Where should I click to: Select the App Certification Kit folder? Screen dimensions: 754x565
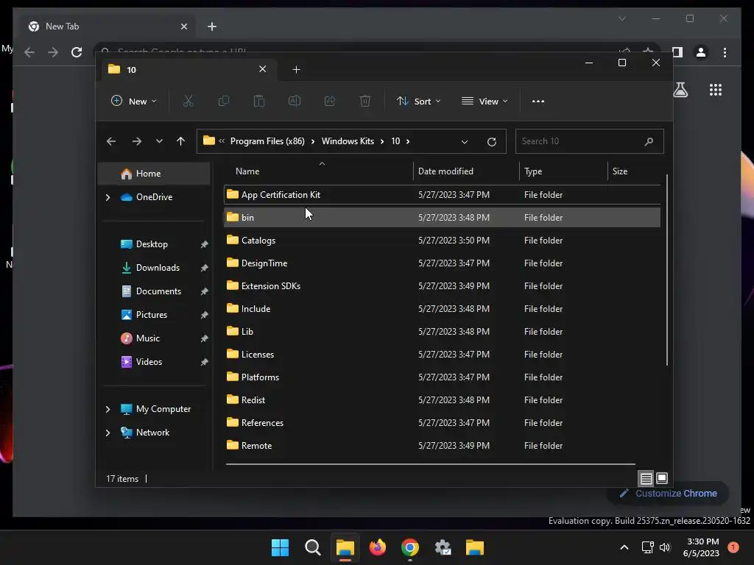(442, 194)
